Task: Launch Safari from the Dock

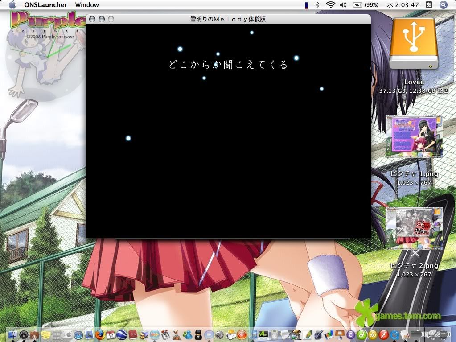Action: [x=78, y=335]
